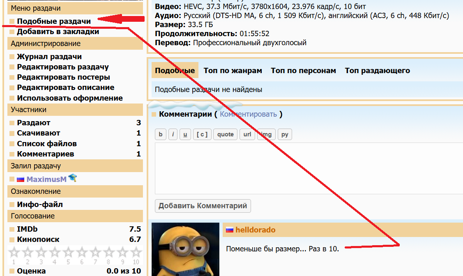Viewport: 463px width, 276px height.
Task: Click 'Добавить в закладки' in the sidebar
Action: point(58,32)
